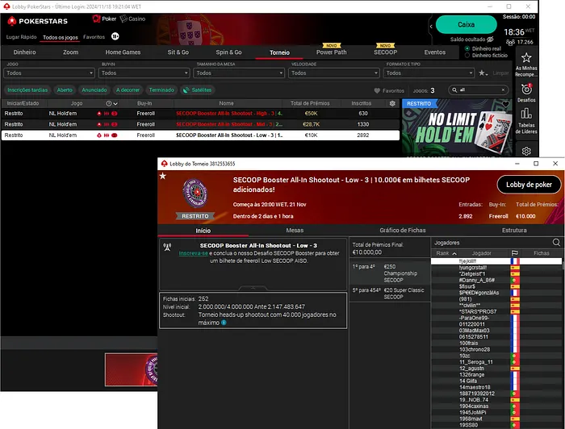
Task: Select Dinheiro real option
Action: (x=467, y=48)
